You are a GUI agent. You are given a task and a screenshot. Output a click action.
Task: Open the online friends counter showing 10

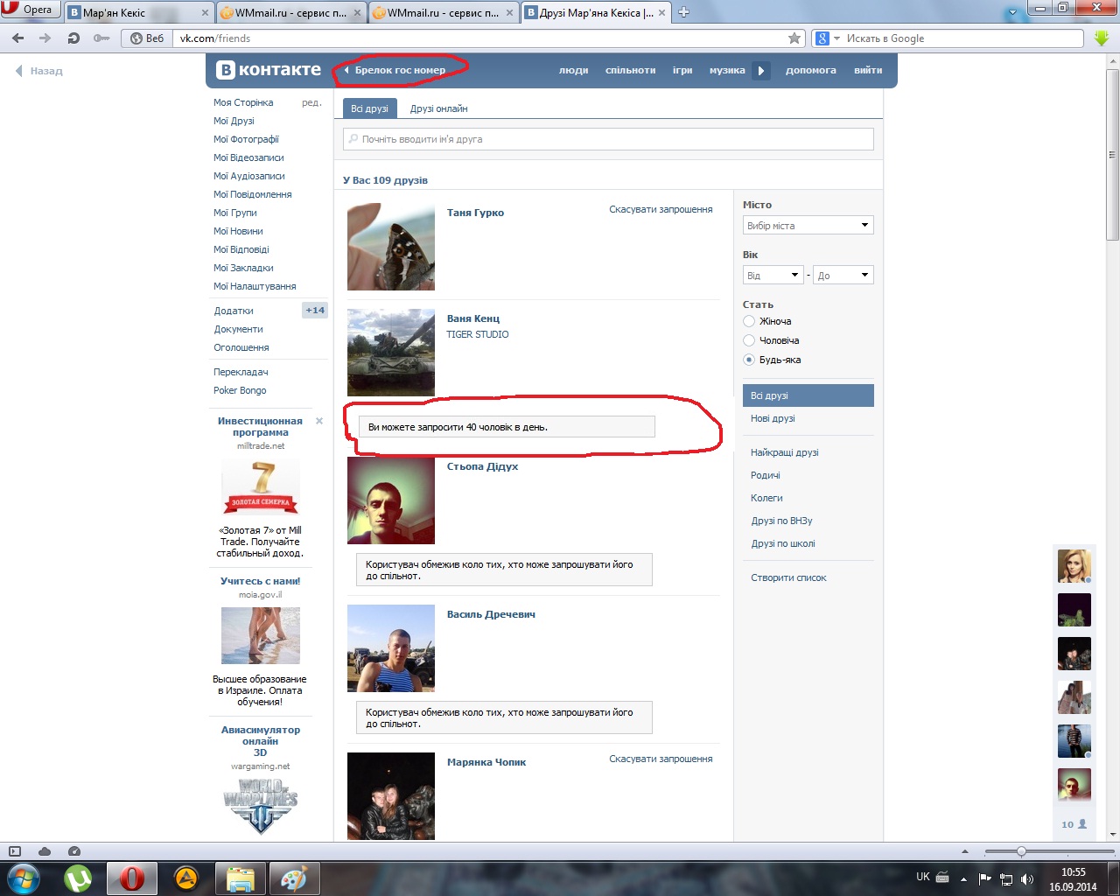(1074, 824)
